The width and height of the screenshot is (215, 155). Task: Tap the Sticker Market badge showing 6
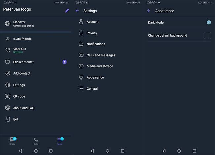coord(64,62)
